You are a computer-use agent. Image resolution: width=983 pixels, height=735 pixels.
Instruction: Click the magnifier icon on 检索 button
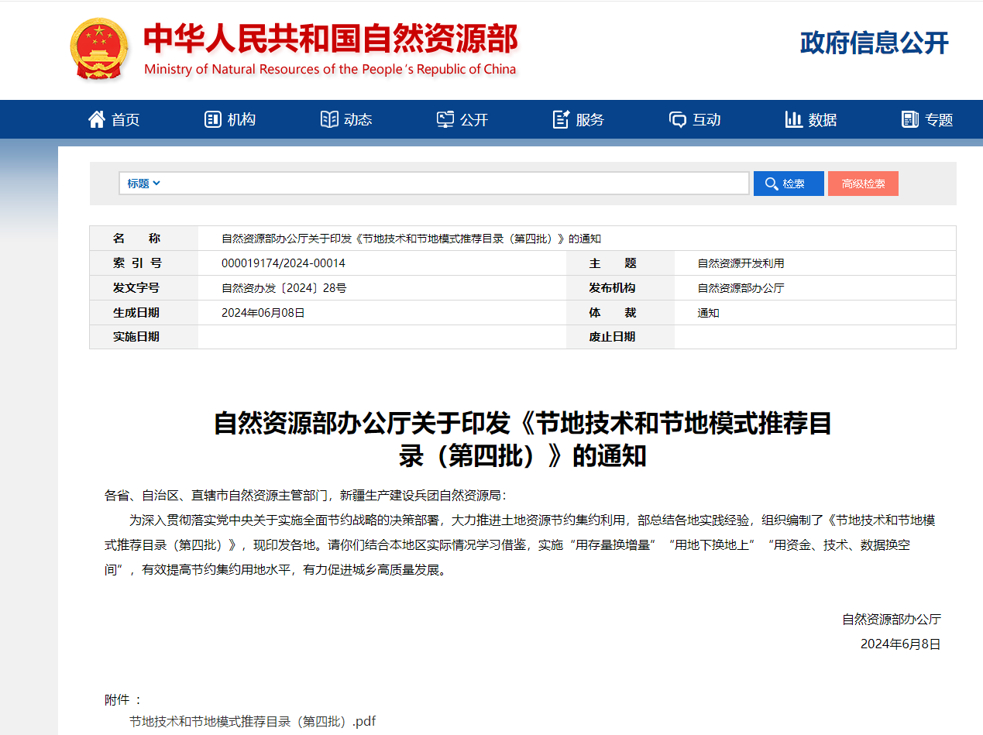tap(772, 183)
